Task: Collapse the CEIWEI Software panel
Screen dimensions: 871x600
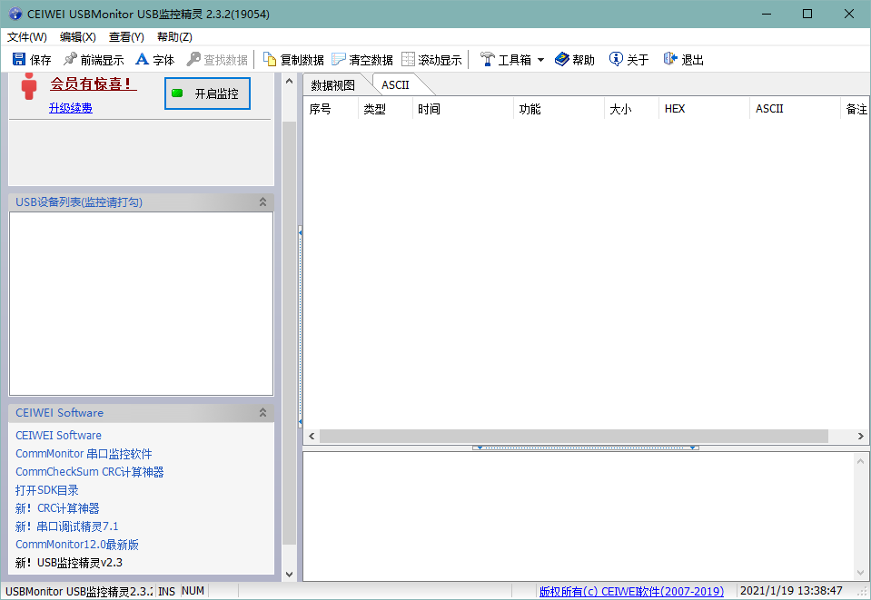Action: coord(262,413)
